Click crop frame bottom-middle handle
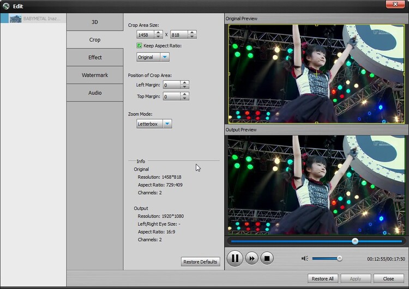This screenshot has height=289, width=409. click(316, 122)
